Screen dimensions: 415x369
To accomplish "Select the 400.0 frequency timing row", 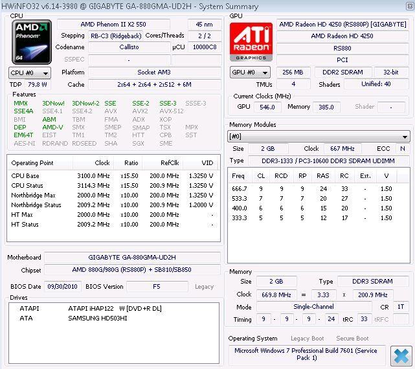I will pos(319,208).
